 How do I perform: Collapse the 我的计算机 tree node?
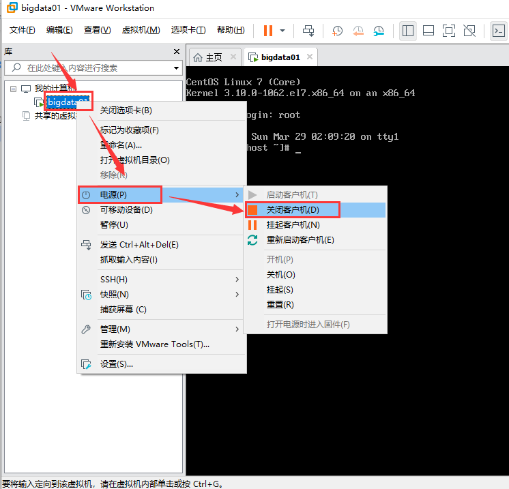13,89
